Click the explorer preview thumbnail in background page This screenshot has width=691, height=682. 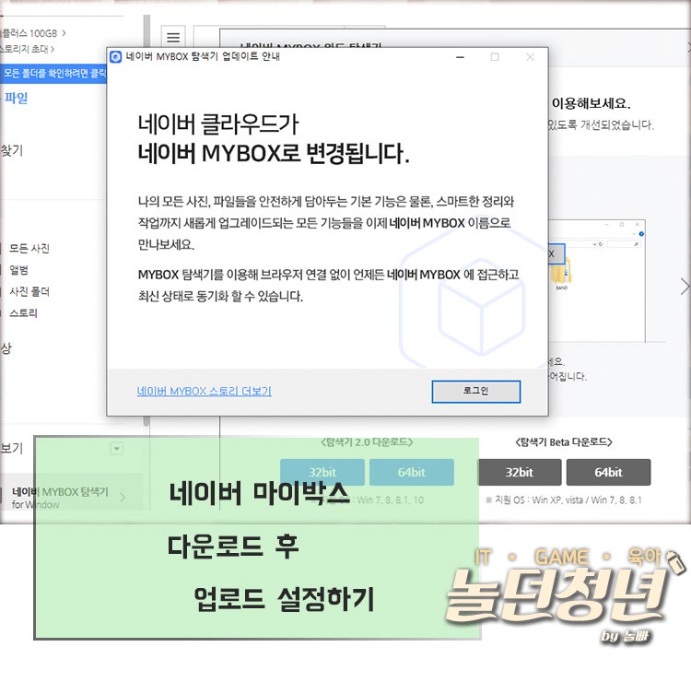coord(597,280)
